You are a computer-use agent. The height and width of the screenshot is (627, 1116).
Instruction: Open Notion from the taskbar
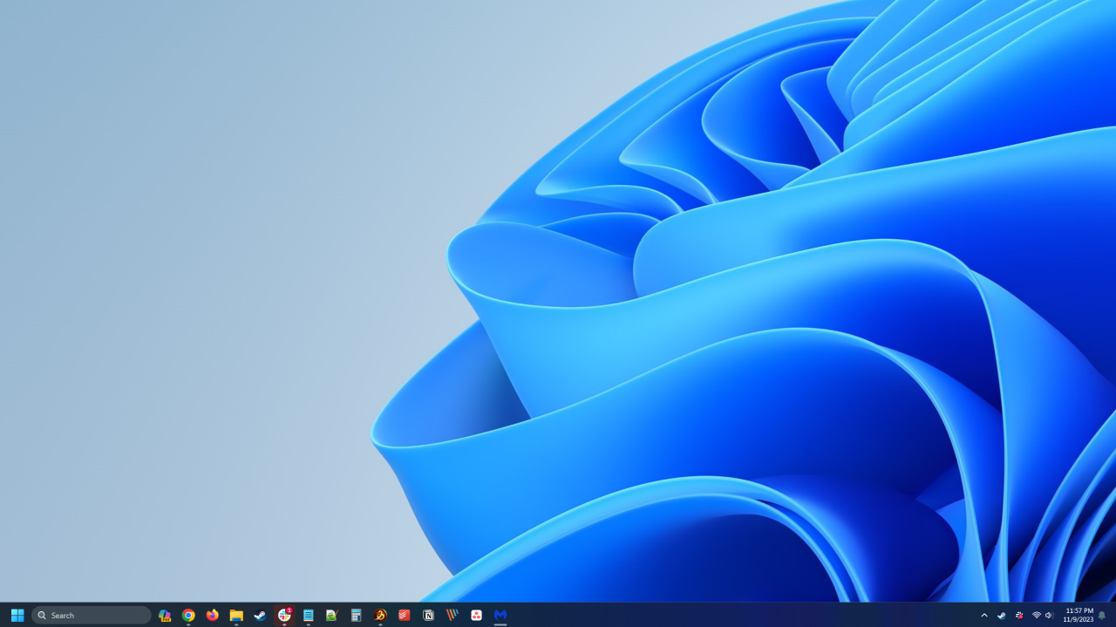[x=428, y=615]
